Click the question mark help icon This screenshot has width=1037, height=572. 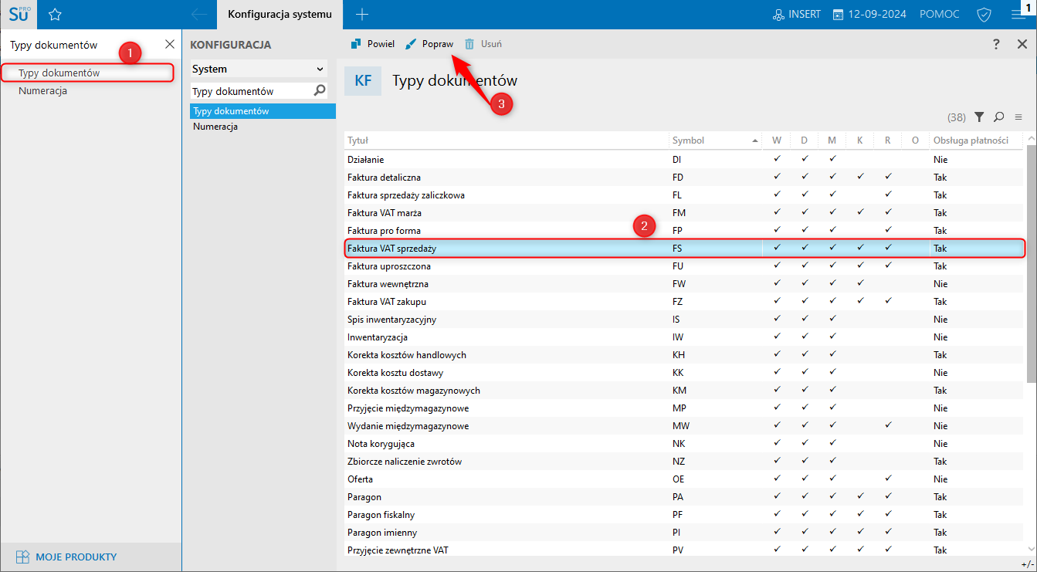pos(997,44)
